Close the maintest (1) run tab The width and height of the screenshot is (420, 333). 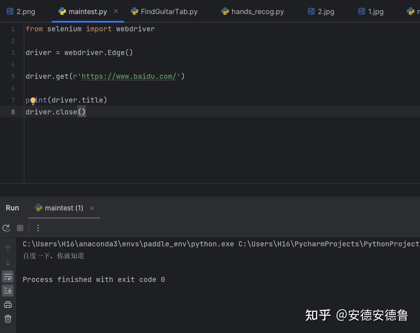(x=92, y=208)
